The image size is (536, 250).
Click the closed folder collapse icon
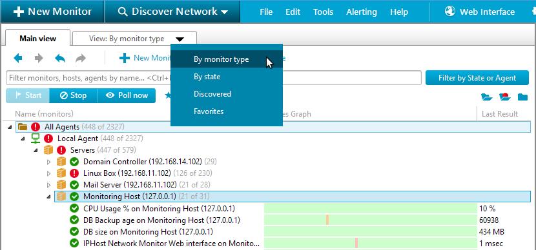[x=522, y=97]
